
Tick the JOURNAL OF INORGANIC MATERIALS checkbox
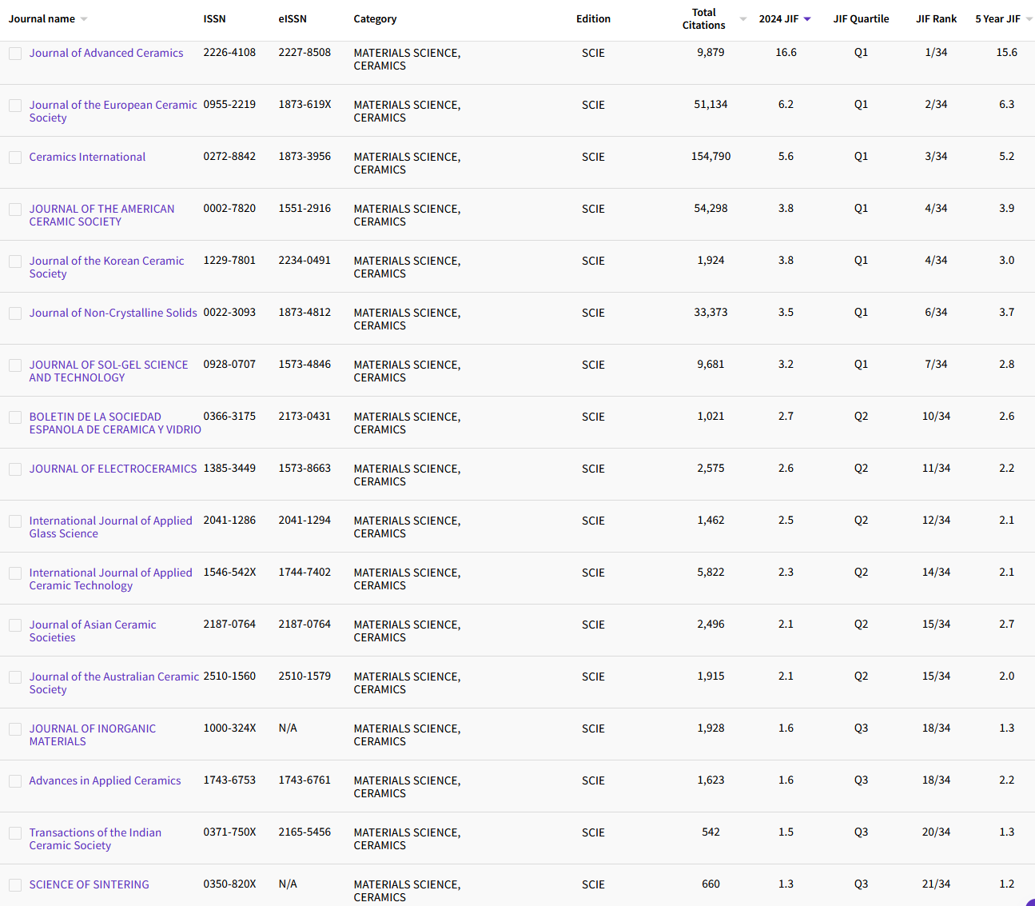[14, 728]
